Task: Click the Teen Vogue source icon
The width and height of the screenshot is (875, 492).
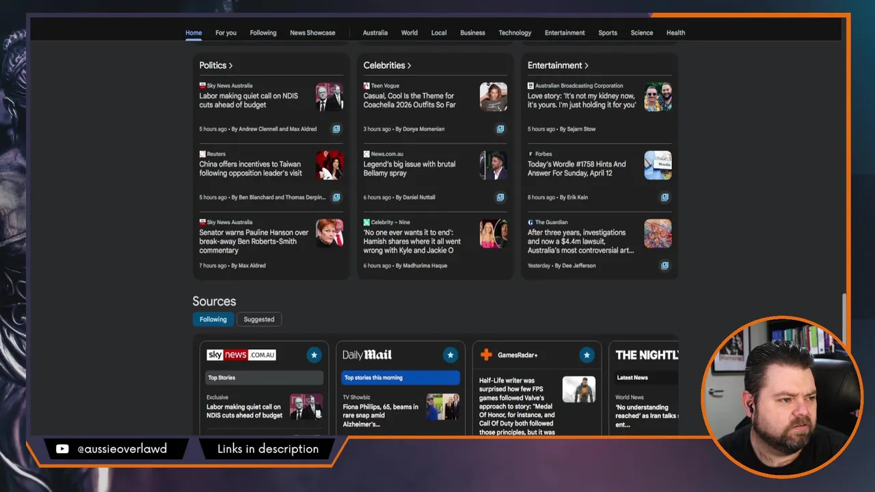Action: (x=366, y=85)
